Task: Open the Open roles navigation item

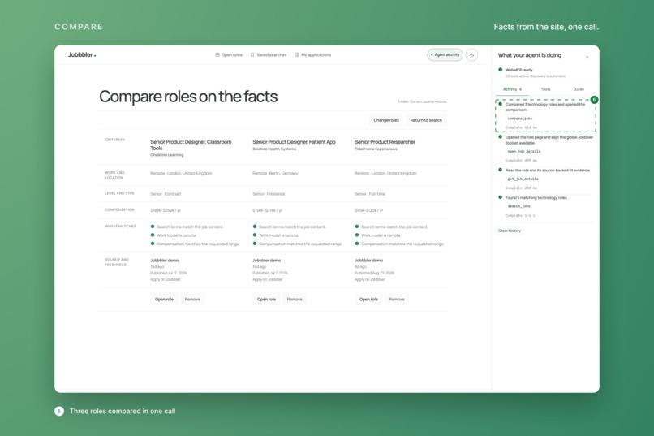Action: (x=229, y=54)
